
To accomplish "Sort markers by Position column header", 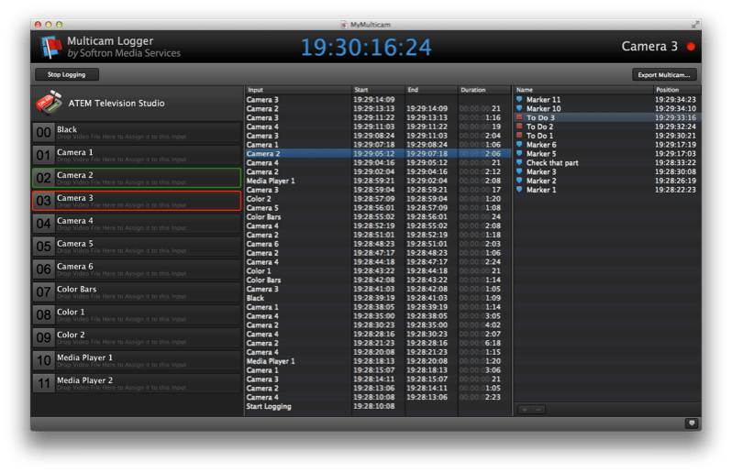I will 676,90.
